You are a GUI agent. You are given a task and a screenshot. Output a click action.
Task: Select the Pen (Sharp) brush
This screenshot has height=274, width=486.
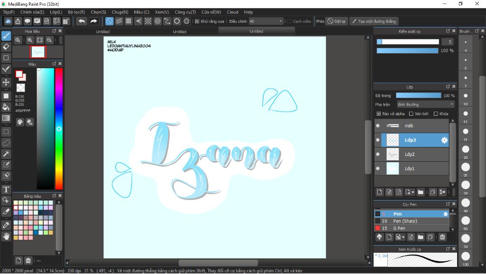tap(412, 221)
